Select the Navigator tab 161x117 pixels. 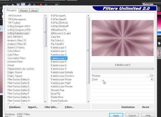click(12, 10)
